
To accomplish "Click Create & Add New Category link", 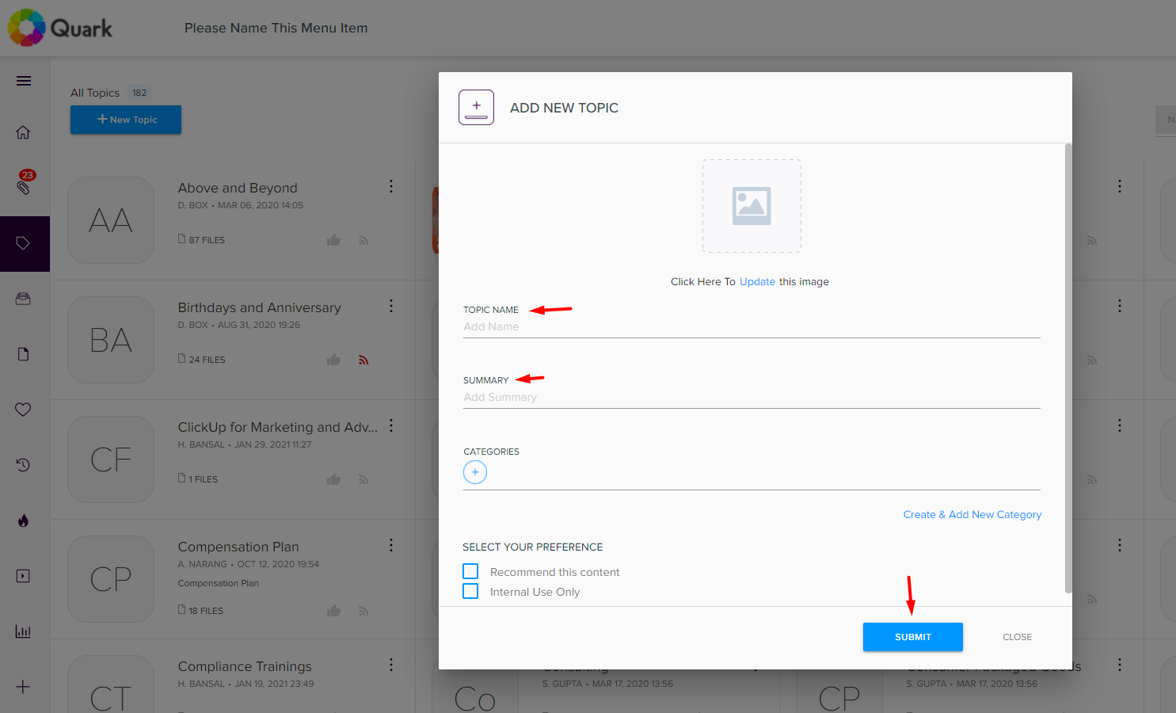I will click(972, 514).
